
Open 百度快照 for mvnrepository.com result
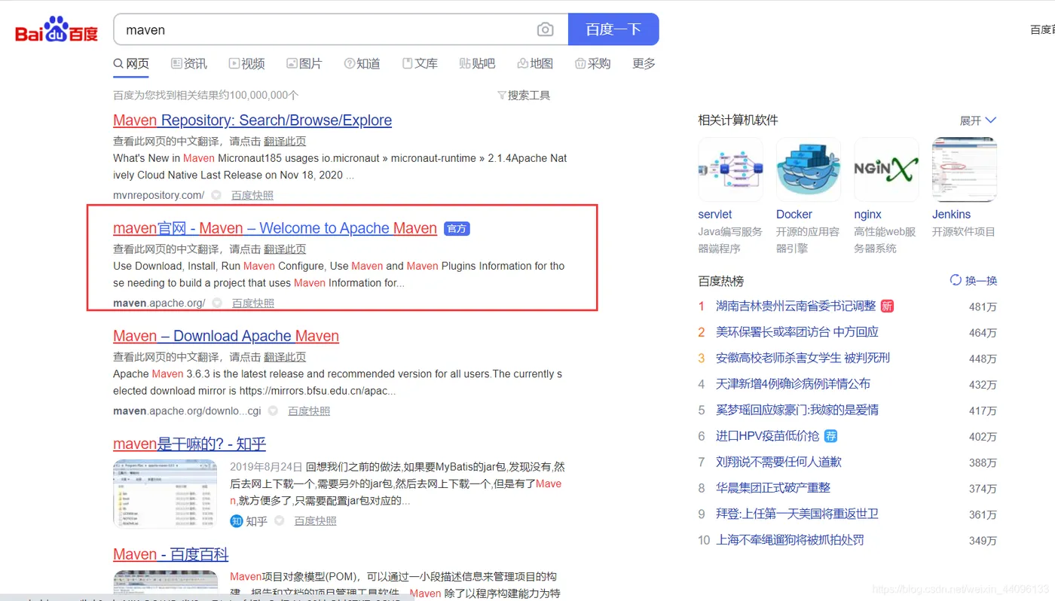click(x=252, y=195)
